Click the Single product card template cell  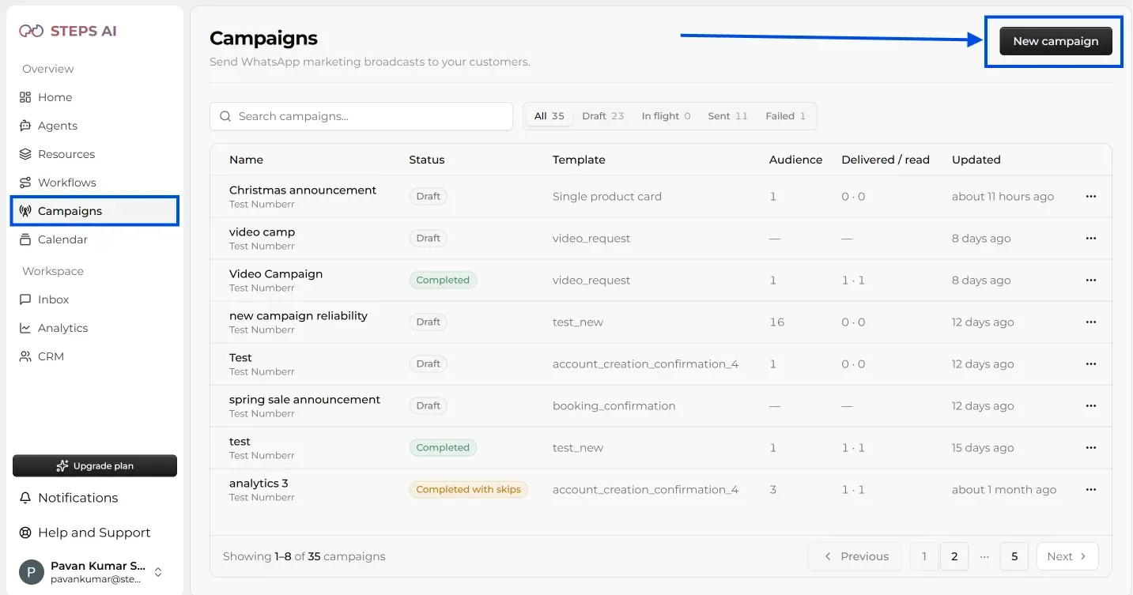pos(607,197)
